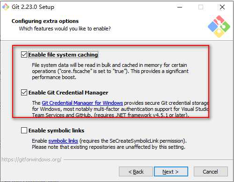The height and width of the screenshot is (182, 234).
Task: Click the 'Configuring extra options' heading
Action: (45, 21)
